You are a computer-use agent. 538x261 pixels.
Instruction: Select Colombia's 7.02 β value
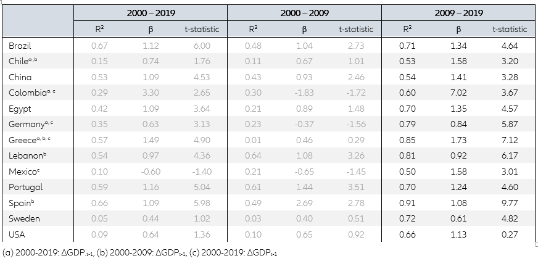(x=458, y=93)
